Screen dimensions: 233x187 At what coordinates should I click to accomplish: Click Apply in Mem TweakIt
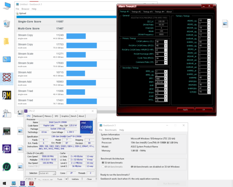point(185,110)
